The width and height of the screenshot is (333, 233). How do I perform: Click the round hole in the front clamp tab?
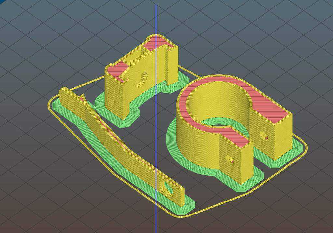230,160
